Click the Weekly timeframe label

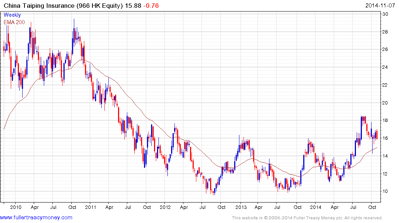12,15
